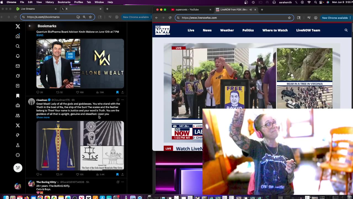This screenshot has height=199, width=353.
Task: Open News in LiveNOW navigation
Action: [207, 30]
